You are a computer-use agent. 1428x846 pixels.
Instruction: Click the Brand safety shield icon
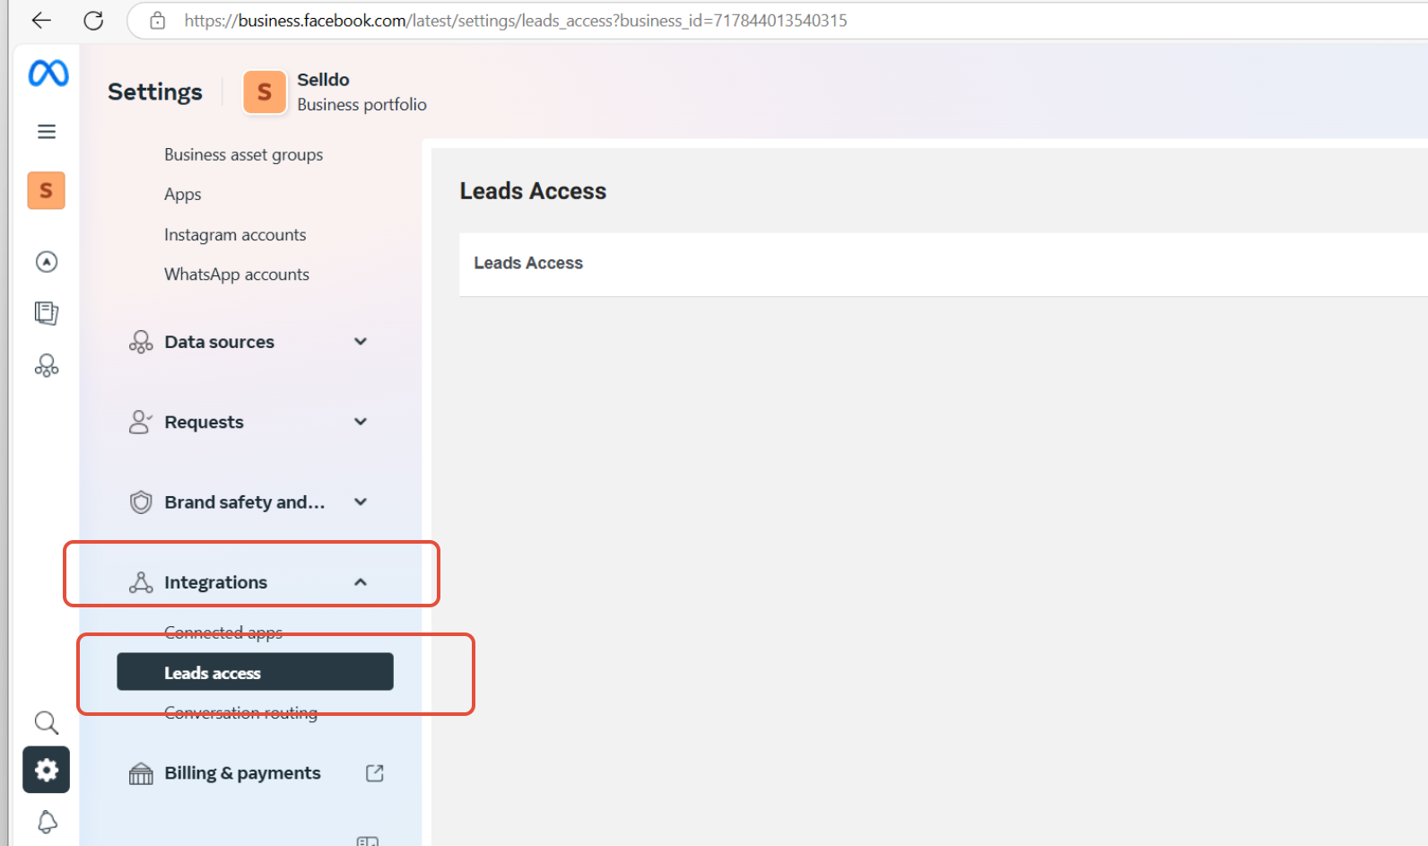[141, 501]
